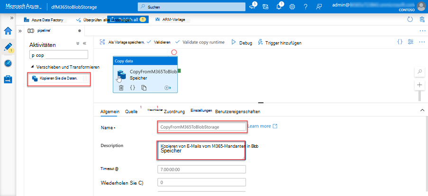
Task: Switch to the Quelle tab
Action: (131, 112)
